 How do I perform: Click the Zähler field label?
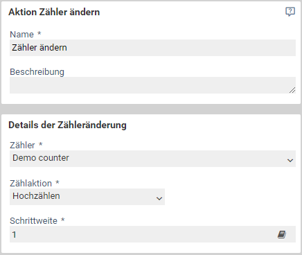[x=22, y=145]
